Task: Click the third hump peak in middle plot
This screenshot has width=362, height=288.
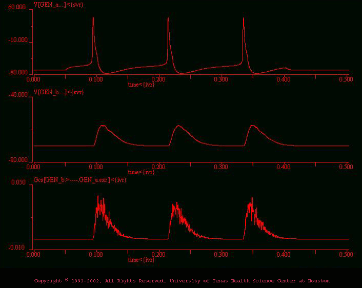Action: tap(253, 126)
